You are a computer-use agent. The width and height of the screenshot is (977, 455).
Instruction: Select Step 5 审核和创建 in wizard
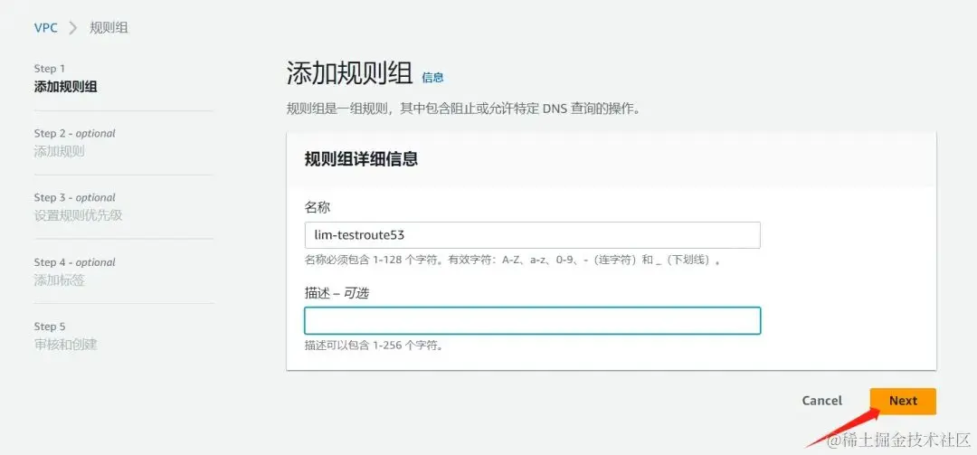click(65, 344)
